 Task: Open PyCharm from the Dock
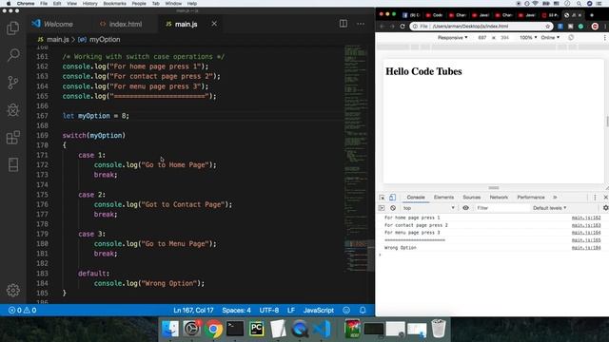point(257,329)
